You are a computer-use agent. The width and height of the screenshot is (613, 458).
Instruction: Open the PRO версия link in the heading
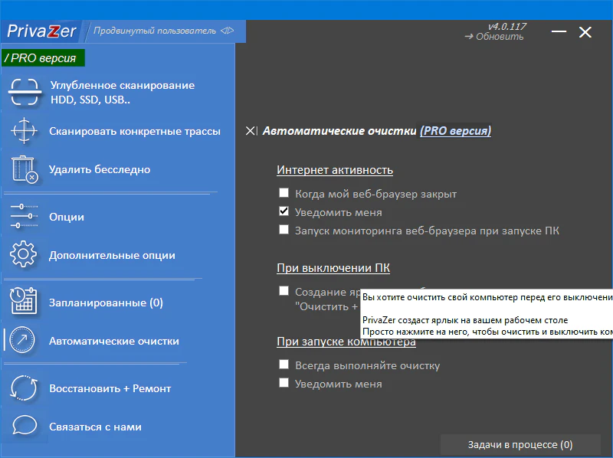[x=455, y=131]
